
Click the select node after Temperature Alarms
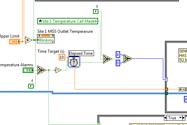coord(42,70)
